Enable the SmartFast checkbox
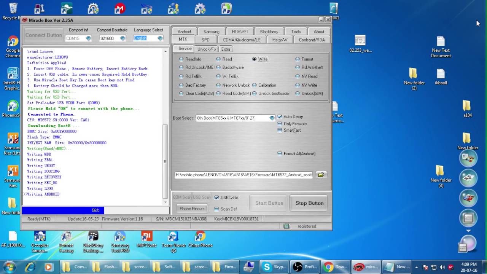The height and width of the screenshot is (274, 487). 289,130
